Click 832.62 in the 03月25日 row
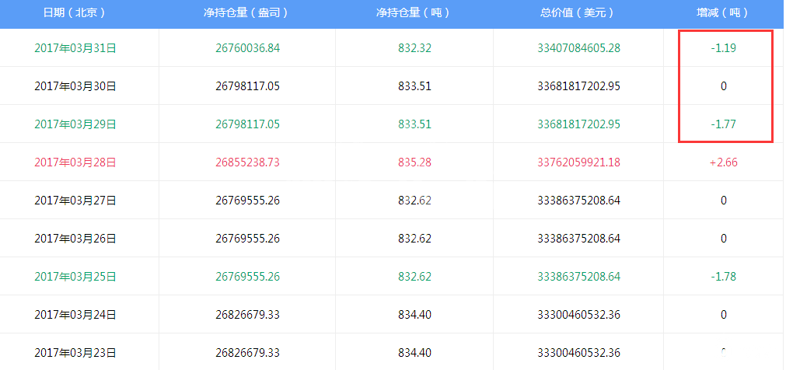The height and width of the screenshot is (370, 786). tap(414, 277)
